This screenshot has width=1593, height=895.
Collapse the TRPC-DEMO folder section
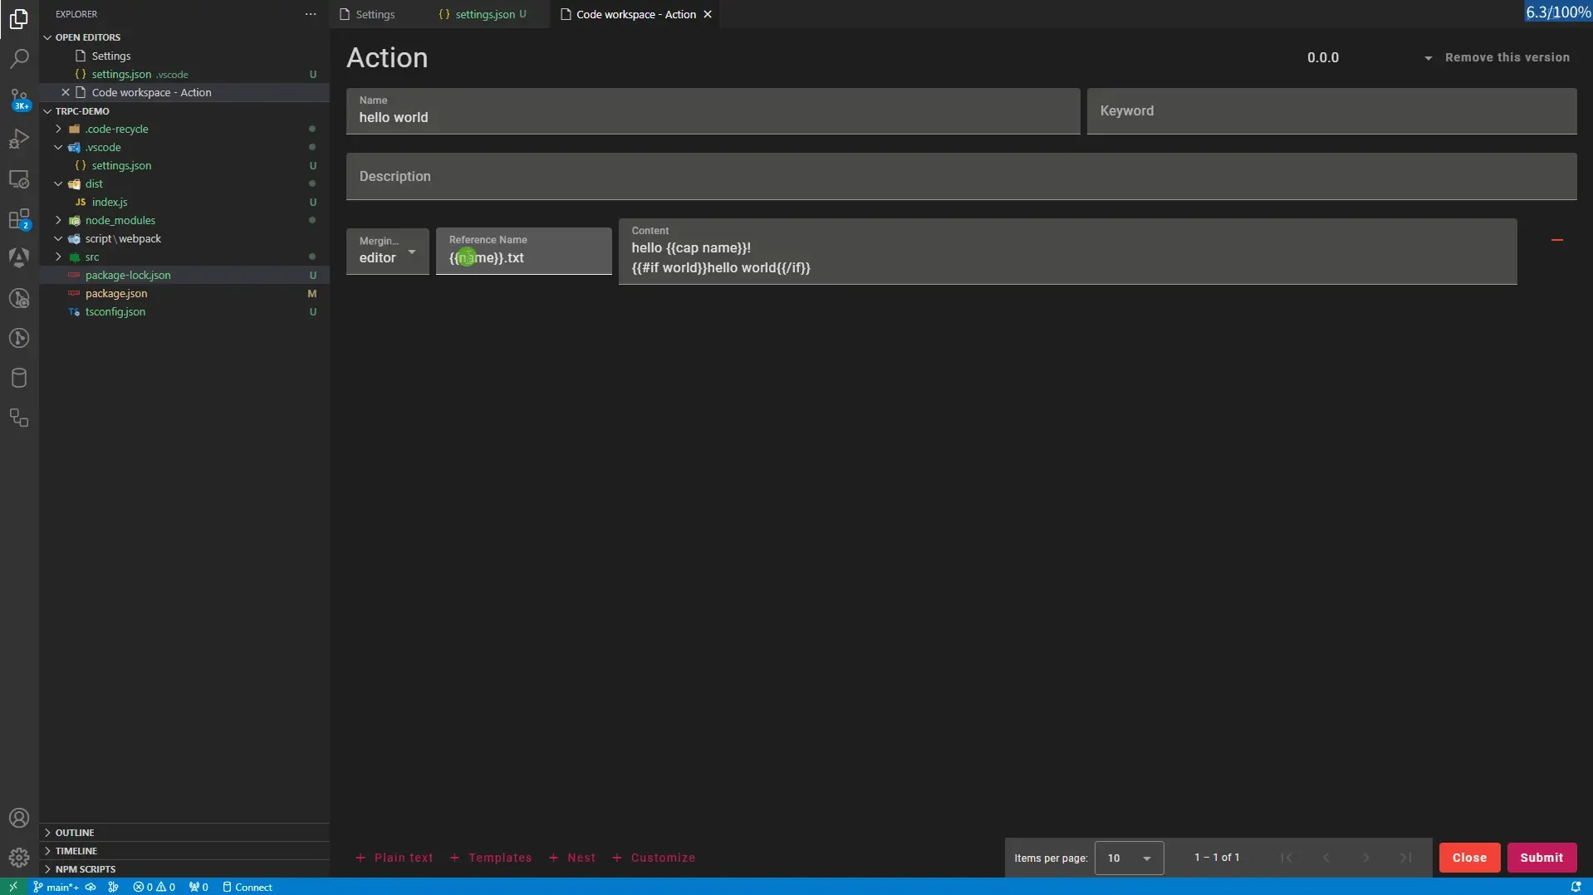[x=48, y=111]
